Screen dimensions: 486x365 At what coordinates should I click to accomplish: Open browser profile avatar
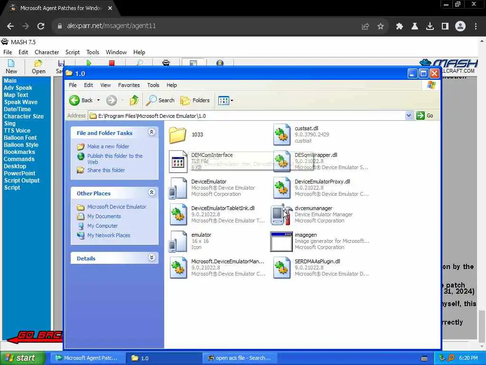(460, 26)
